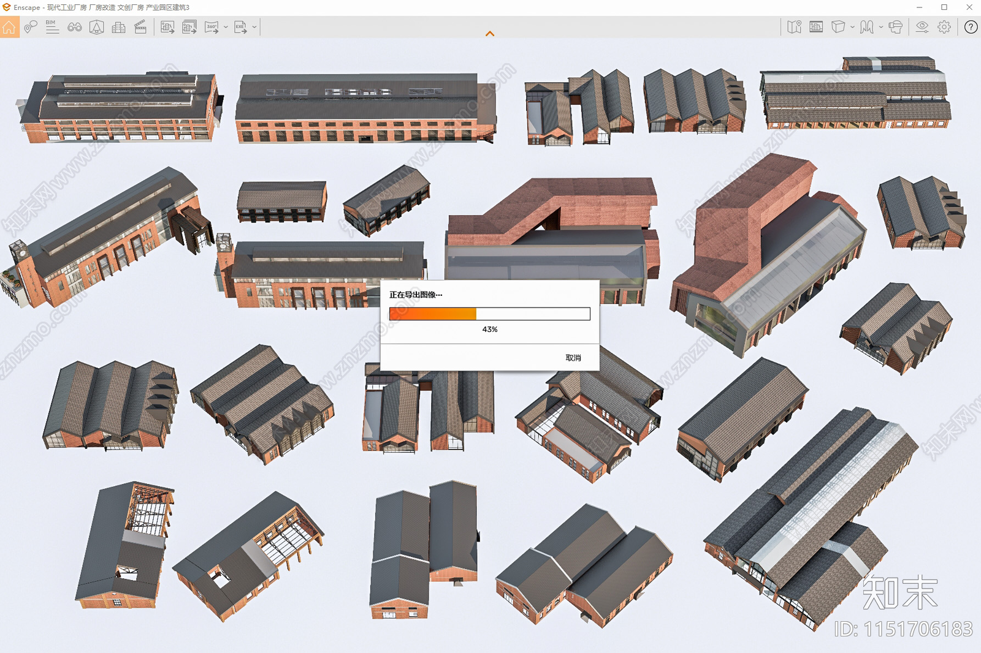
Task: Minimize the Enscape window
Action: pyautogui.click(x=919, y=7)
